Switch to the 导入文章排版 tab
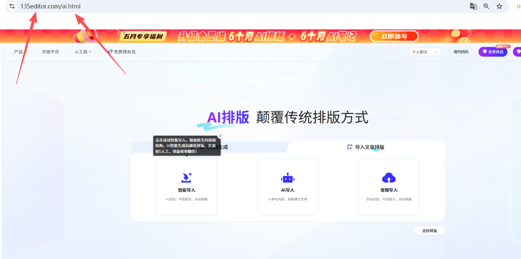 point(366,147)
